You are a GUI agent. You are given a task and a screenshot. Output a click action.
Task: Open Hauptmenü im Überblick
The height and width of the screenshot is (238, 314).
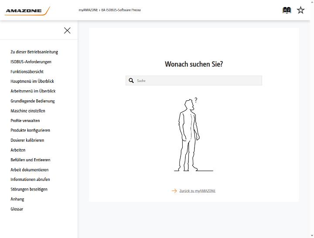point(32,81)
